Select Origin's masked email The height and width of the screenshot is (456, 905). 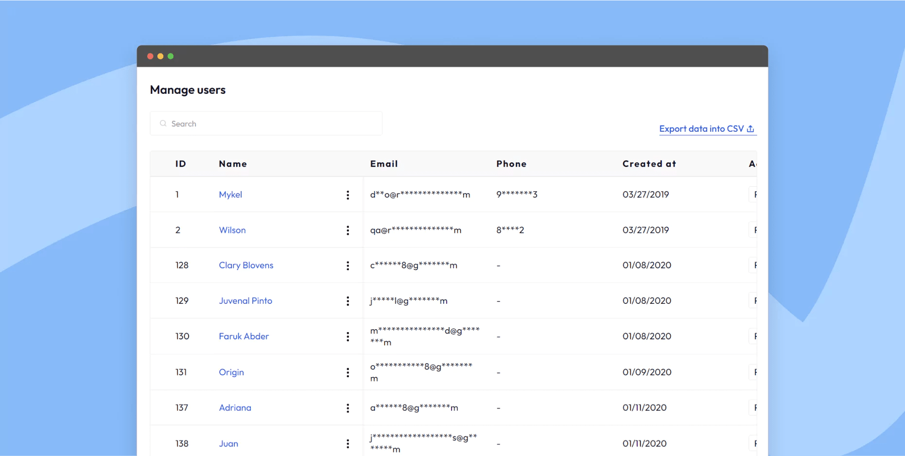pos(421,372)
